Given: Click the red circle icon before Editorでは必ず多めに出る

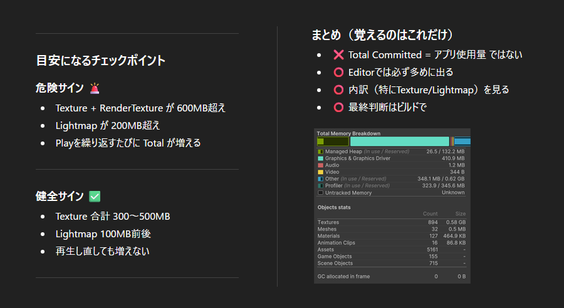Looking at the screenshot, I should 338,73.
